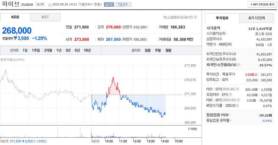Viewport: 278px width, 145px height.
Task: Click the 4.00매수 investment opinion
Action: [x=251, y=75]
